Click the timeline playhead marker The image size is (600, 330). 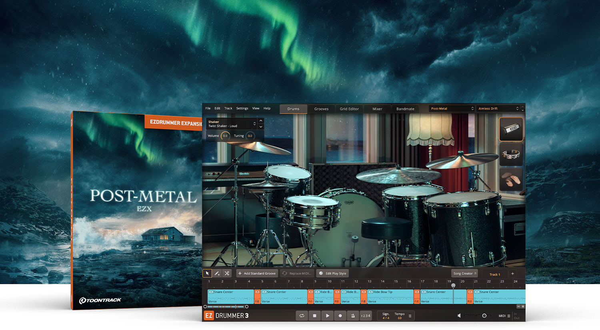[x=453, y=286]
